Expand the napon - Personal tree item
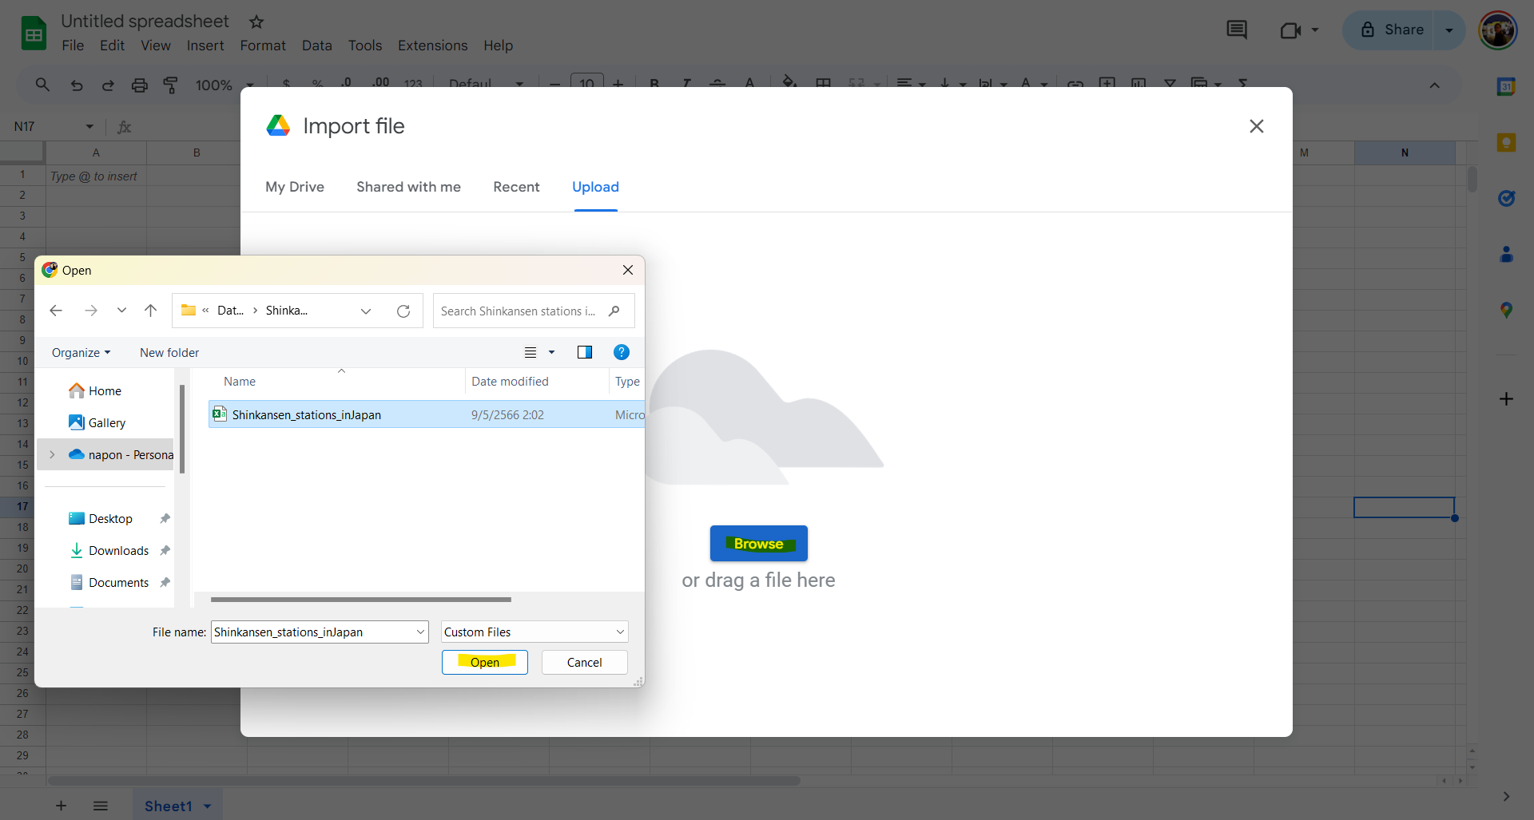 click(x=53, y=454)
